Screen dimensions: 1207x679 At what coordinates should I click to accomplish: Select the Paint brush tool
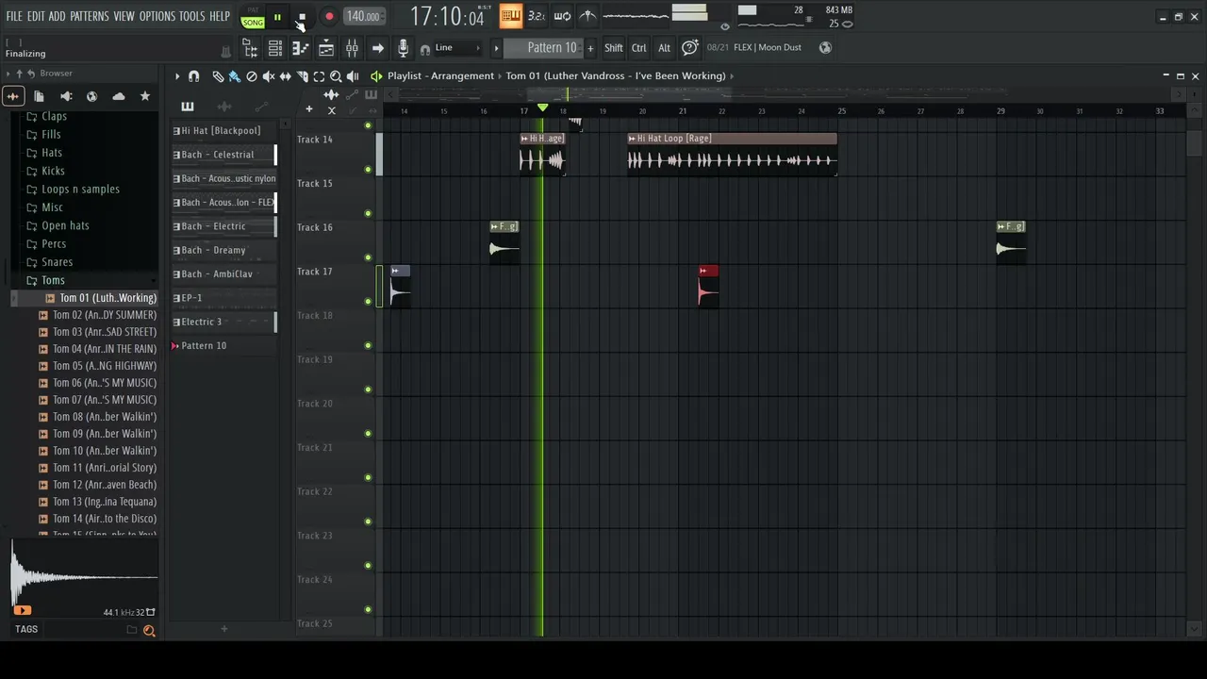click(234, 76)
